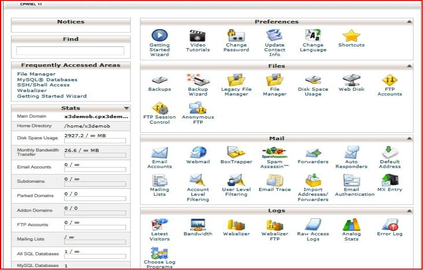This screenshot has height=270, width=423.
Task: Click the All SQL Databases label
Action: [x=37, y=254]
